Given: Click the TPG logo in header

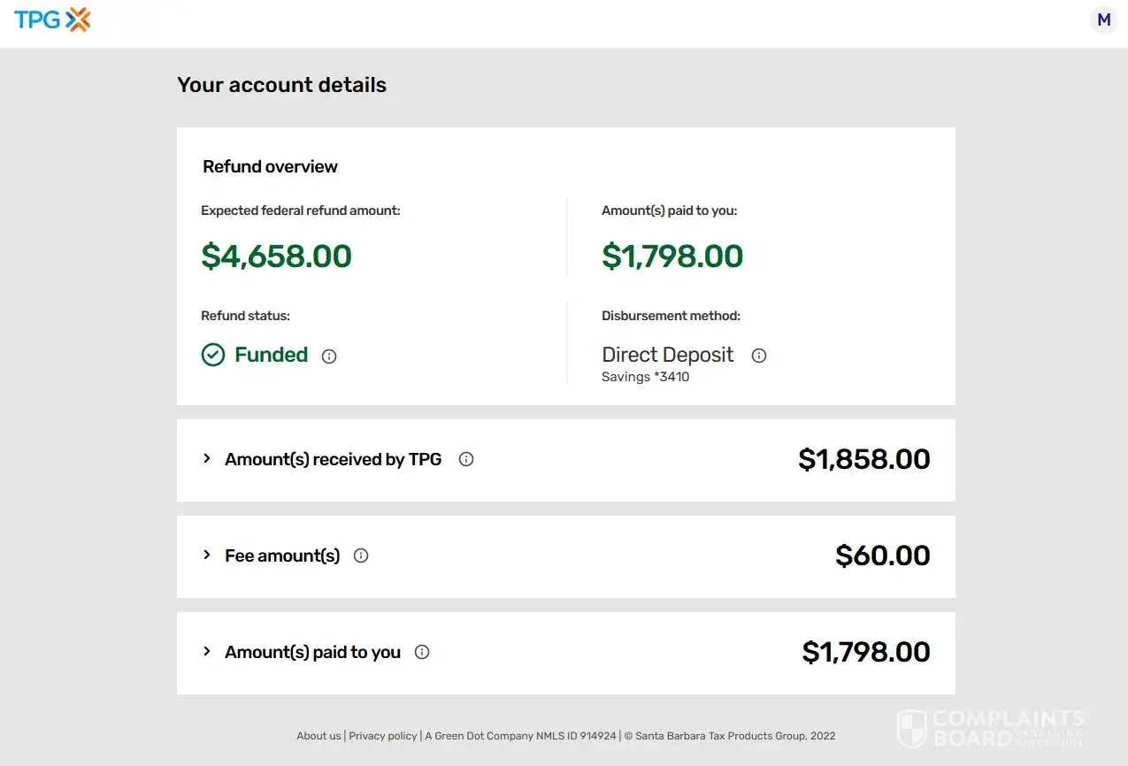Looking at the screenshot, I should (x=52, y=19).
